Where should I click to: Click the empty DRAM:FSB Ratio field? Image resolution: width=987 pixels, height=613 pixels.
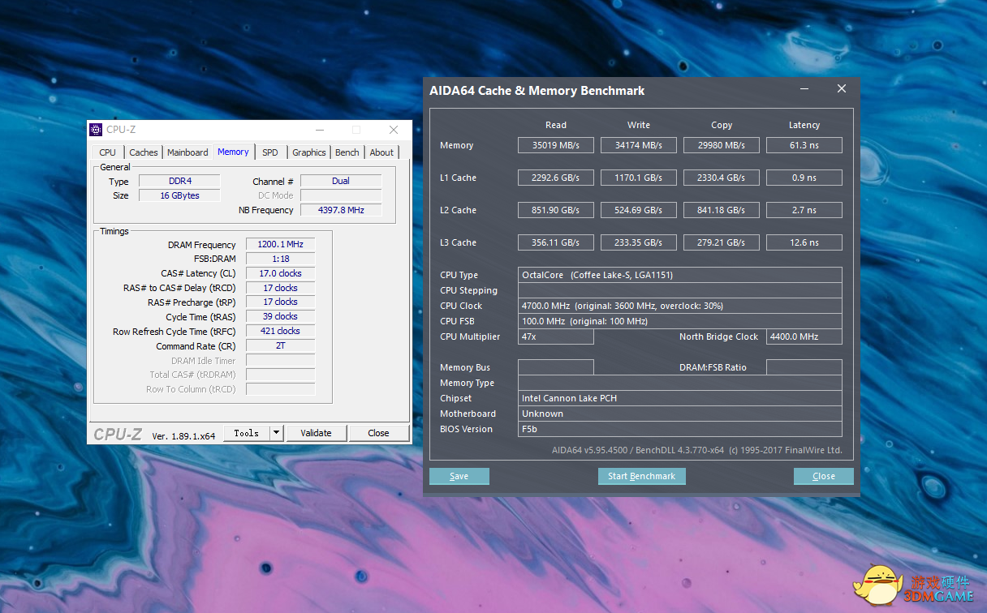pos(804,367)
